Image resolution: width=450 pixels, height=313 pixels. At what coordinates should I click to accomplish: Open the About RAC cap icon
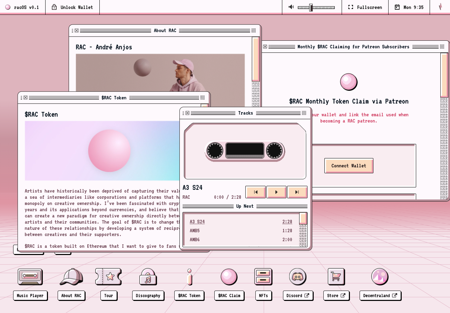tap(71, 277)
